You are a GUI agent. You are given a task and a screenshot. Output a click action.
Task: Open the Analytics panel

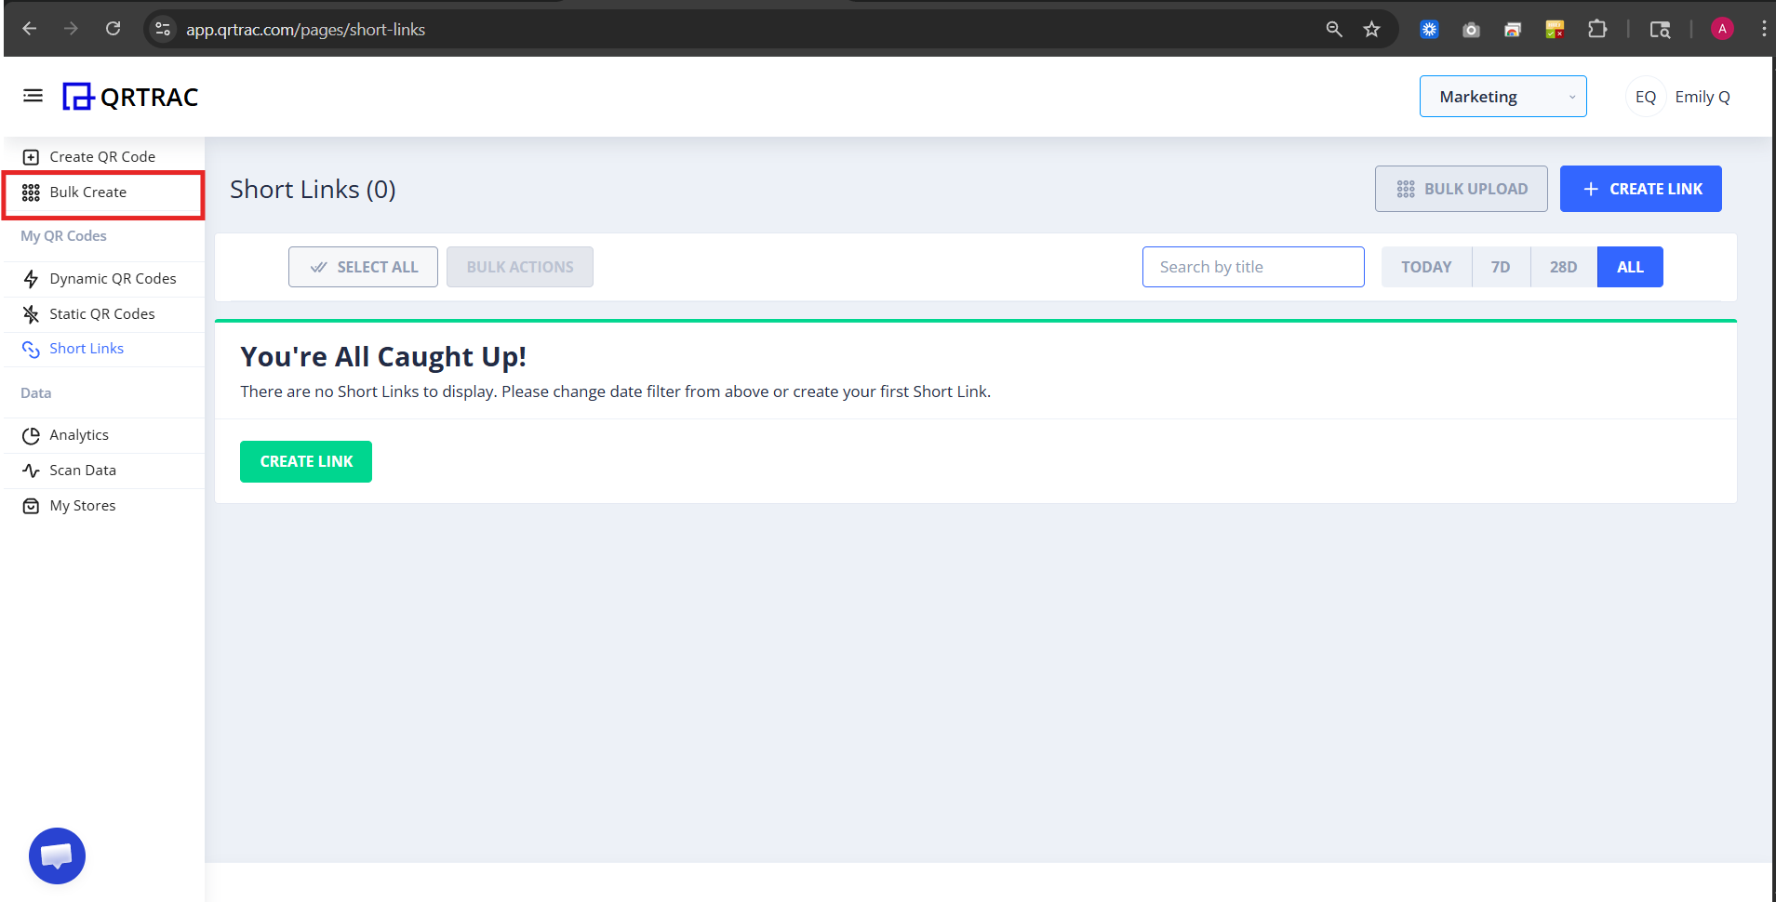pos(79,434)
